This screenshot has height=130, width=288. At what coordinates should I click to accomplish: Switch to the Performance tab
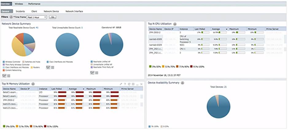click(34, 4)
